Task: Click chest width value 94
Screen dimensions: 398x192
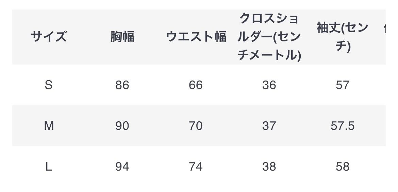Action: click(122, 167)
